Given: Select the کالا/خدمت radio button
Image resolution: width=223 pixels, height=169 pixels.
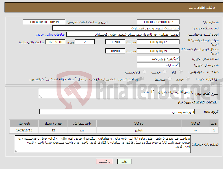Looking at the screenshot, I should click(x=144, y=72).
